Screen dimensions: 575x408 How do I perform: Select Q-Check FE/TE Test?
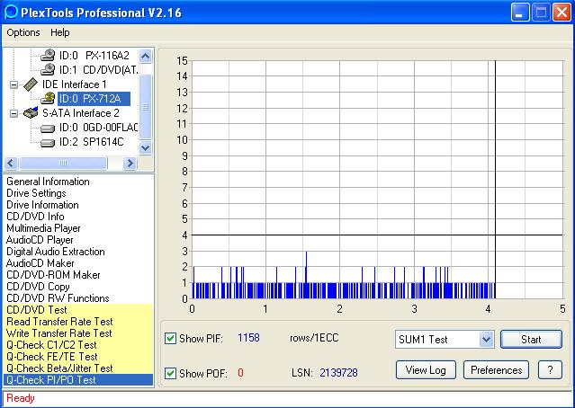point(52,357)
